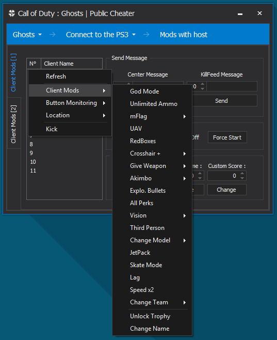Click the N° column header
This screenshot has width=277, height=340.
click(34, 64)
